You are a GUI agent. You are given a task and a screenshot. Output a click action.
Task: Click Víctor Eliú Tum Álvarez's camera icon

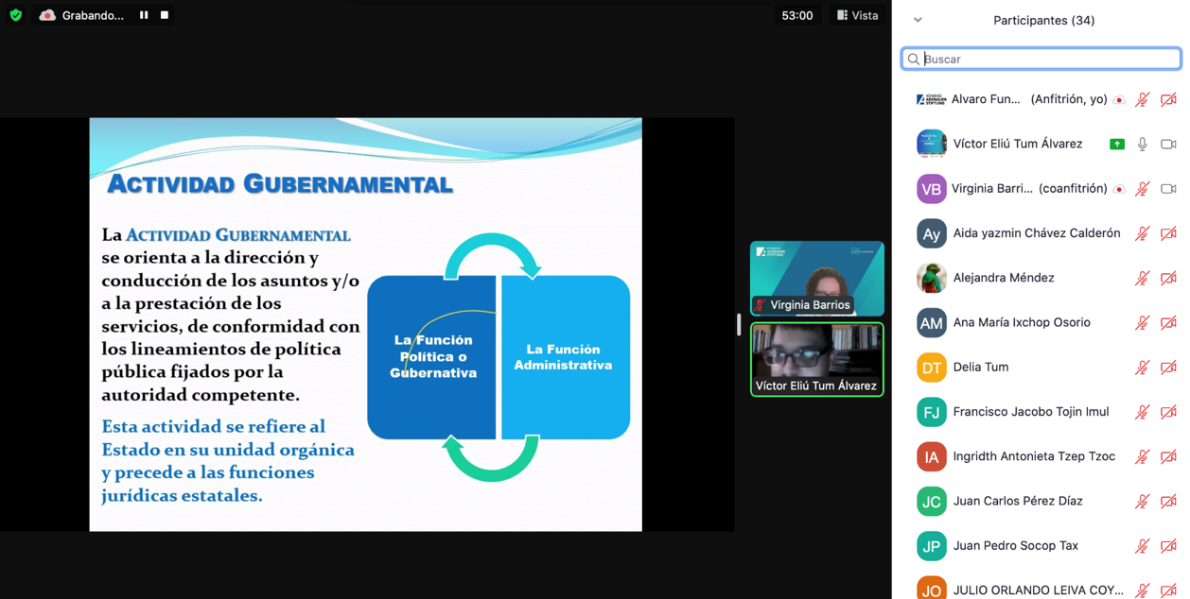[1168, 145]
